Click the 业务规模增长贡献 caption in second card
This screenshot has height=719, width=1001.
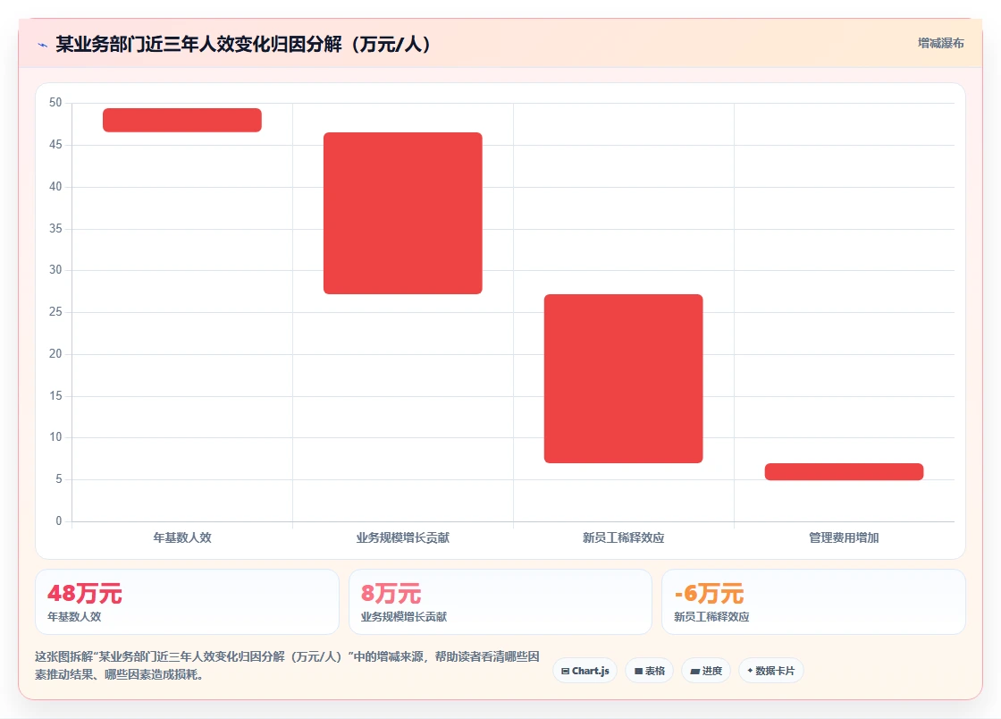pos(404,617)
